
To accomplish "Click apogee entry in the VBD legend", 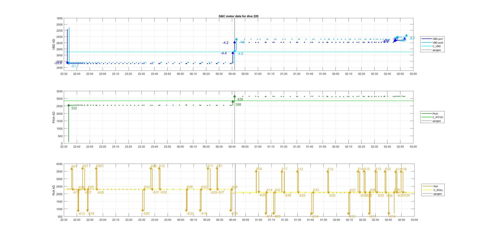I will click(431, 50).
